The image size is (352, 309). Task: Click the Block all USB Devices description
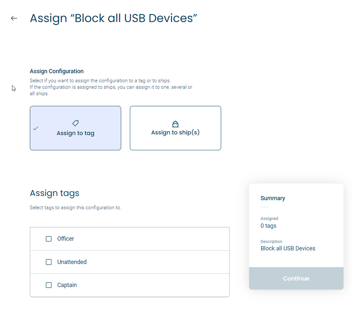pos(288,248)
